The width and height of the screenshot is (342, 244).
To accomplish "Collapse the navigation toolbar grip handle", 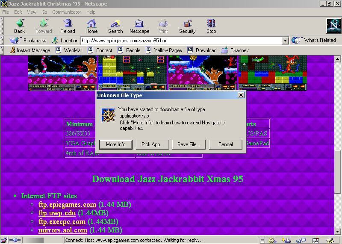I will click(2, 26).
